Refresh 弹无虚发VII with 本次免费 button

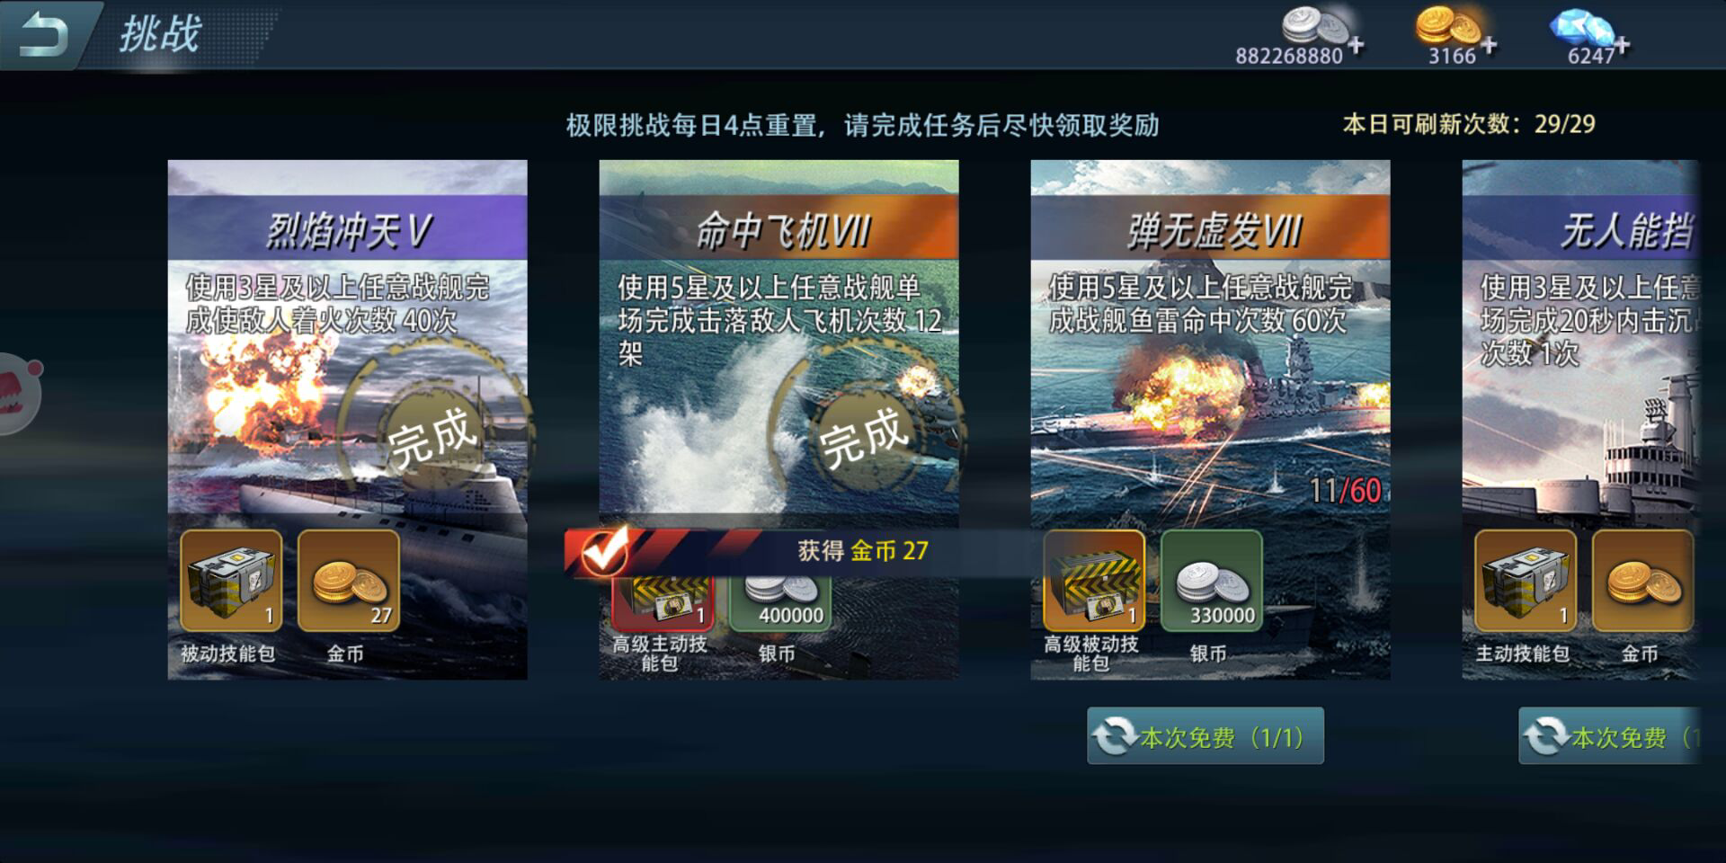tap(1206, 736)
